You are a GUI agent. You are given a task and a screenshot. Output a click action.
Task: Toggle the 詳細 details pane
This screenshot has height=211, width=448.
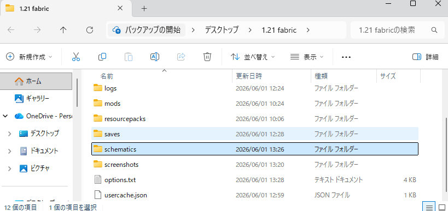[x=425, y=57]
